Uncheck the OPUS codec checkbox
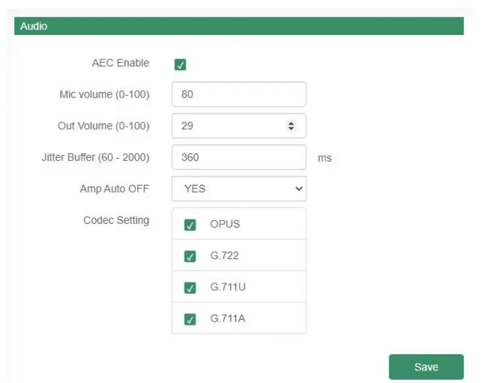 [x=190, y=225]
